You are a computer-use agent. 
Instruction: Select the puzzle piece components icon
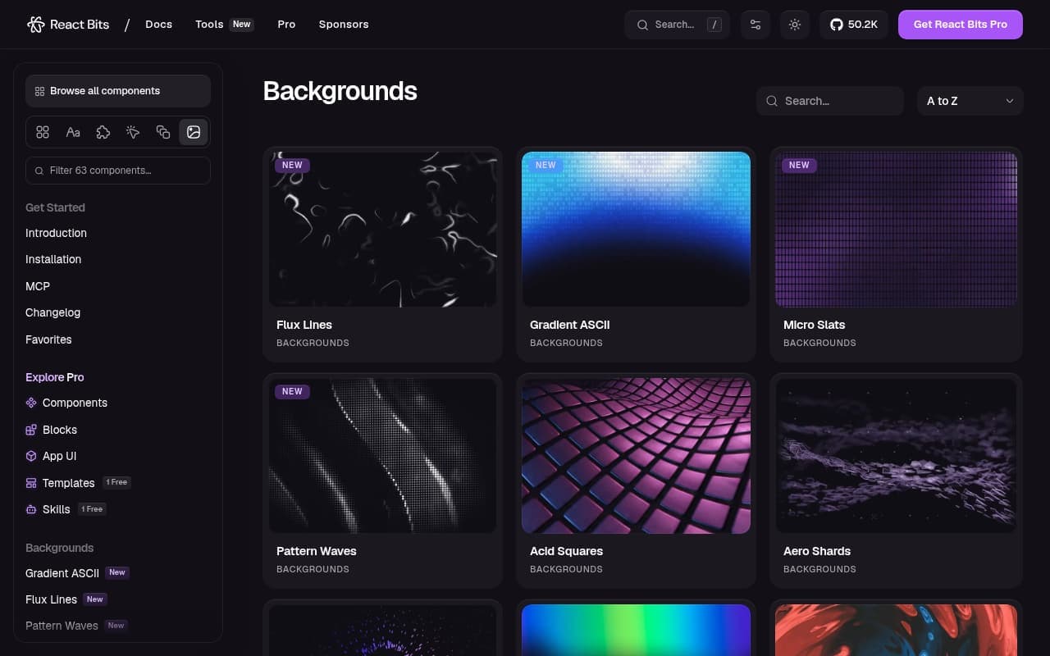(103, 132)
